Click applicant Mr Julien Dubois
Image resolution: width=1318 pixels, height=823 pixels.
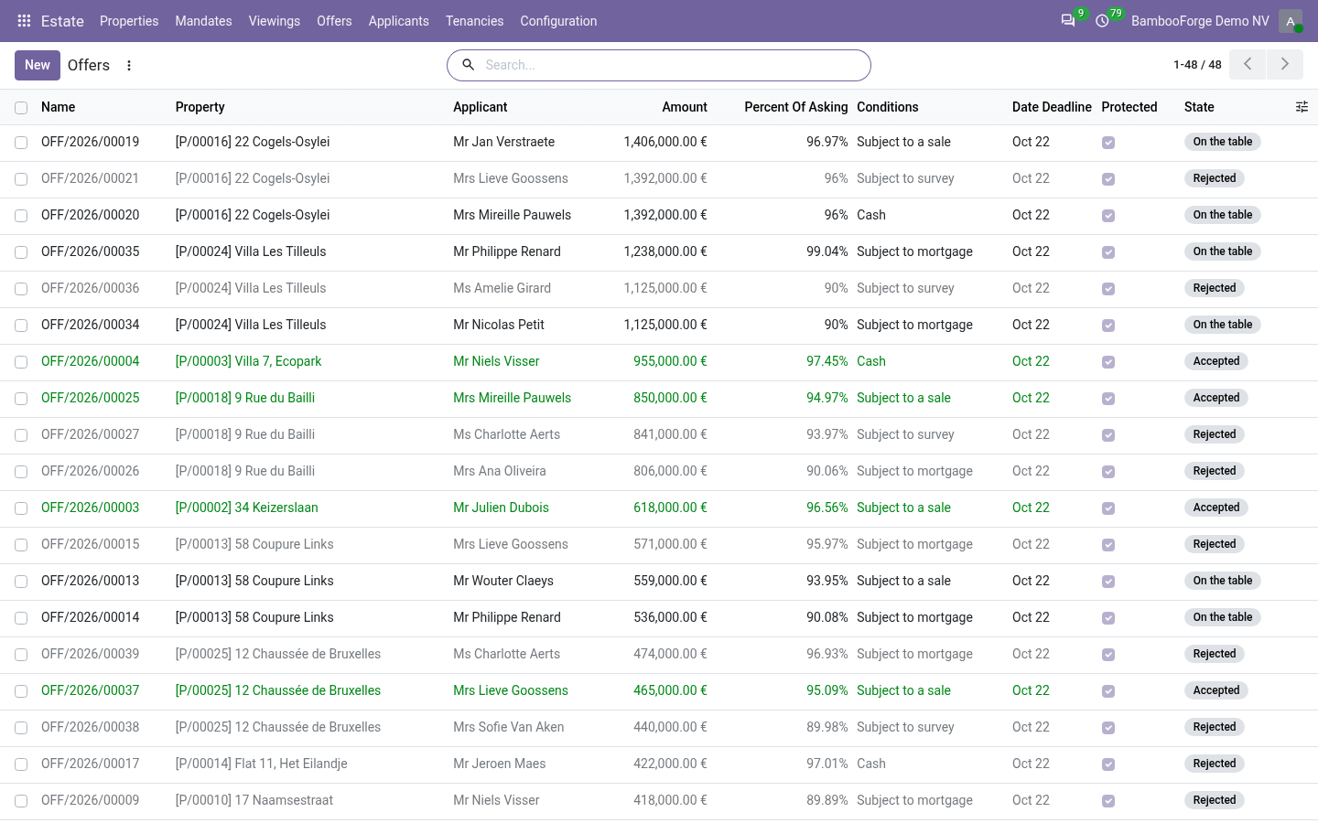[x=502, y=508]
